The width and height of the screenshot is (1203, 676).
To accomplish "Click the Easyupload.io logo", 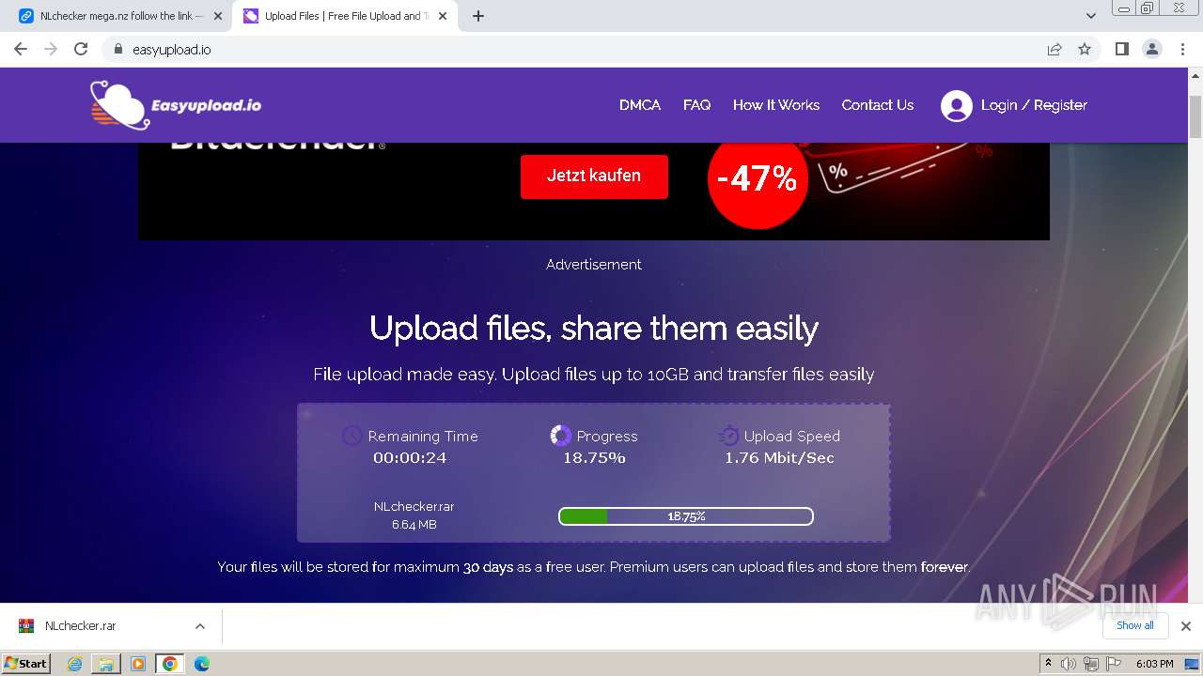I will (x=176, y=104).
